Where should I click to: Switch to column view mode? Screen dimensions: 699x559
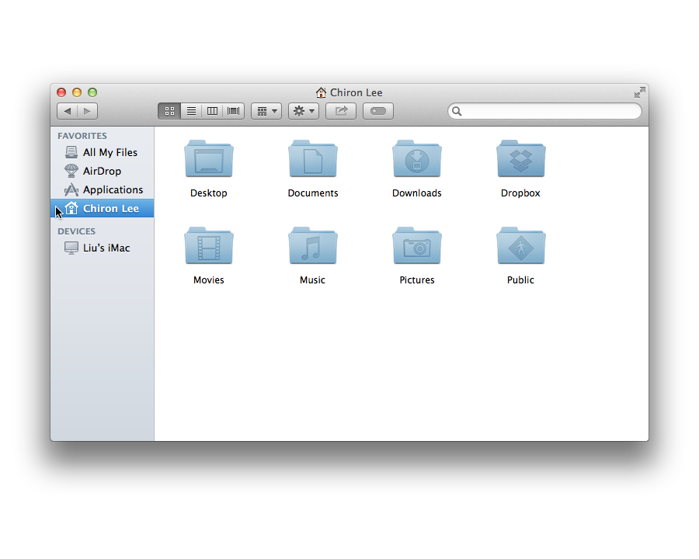[212, 111]
